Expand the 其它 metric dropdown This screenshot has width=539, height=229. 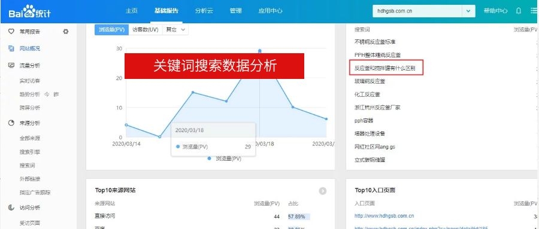pyautogui.click(x=175, y=29)
